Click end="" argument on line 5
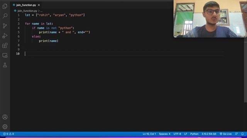This screenshot has height=138, width=247. point(83,32)
